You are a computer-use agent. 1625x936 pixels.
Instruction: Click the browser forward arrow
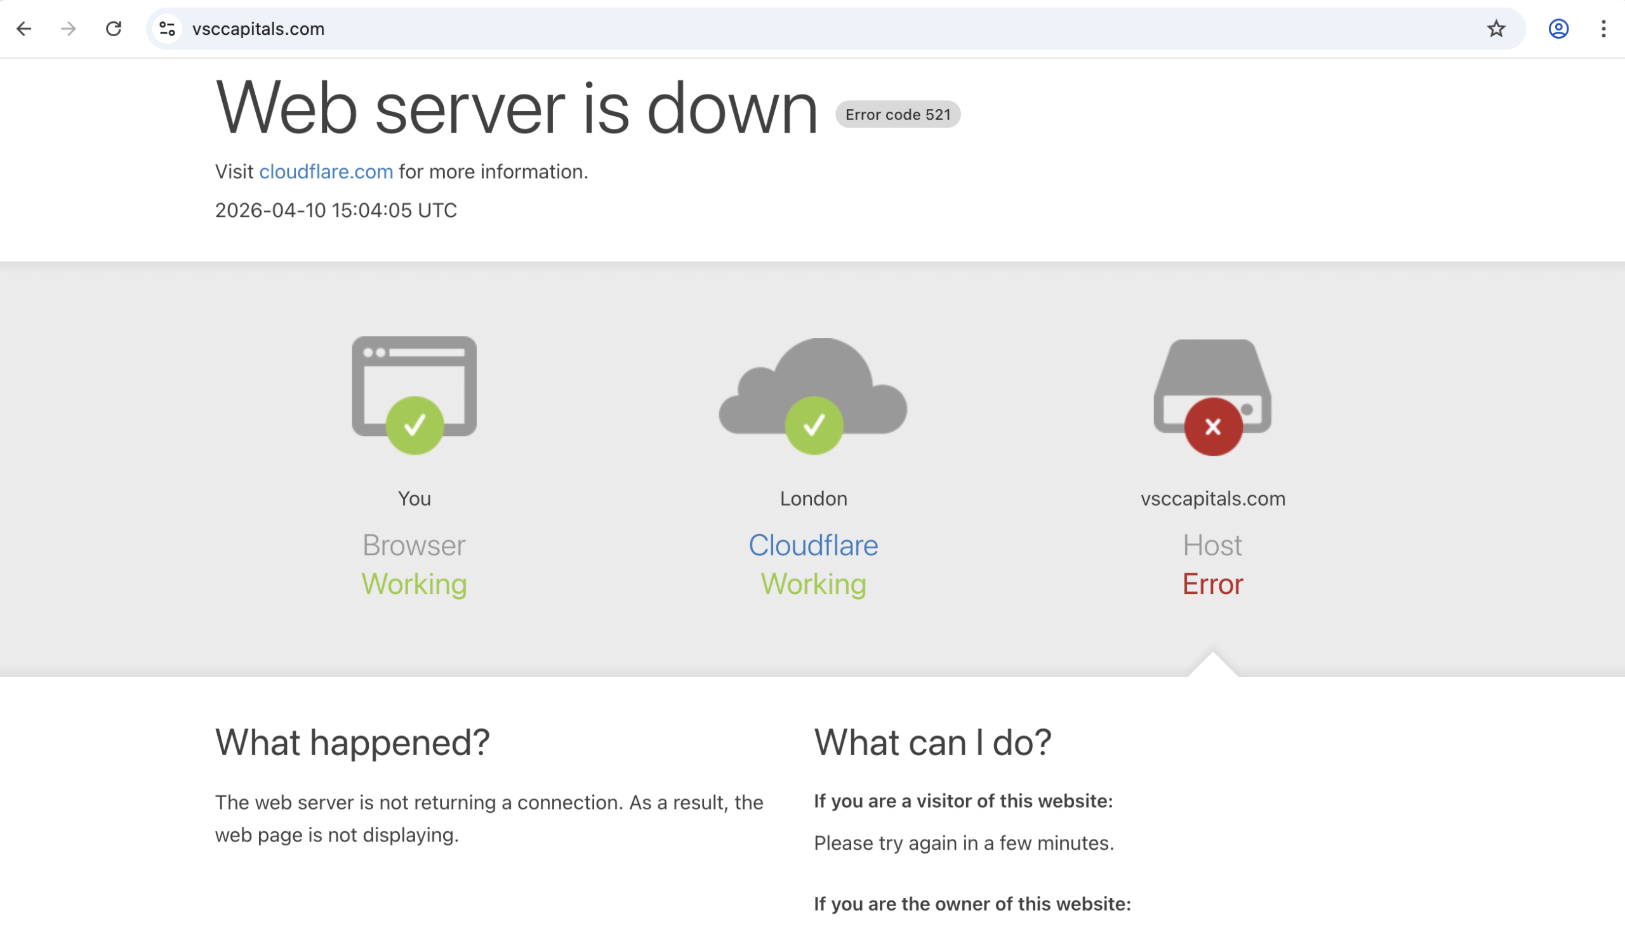click(x=68, y=29)
